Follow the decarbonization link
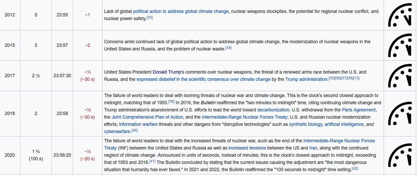Viewport: 418px width, 176px height. coord(273,110)
